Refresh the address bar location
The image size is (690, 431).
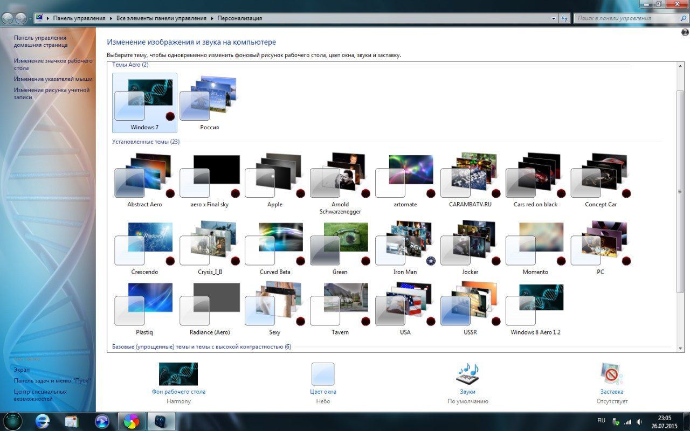pyautogui.click(x=564, y=18)
